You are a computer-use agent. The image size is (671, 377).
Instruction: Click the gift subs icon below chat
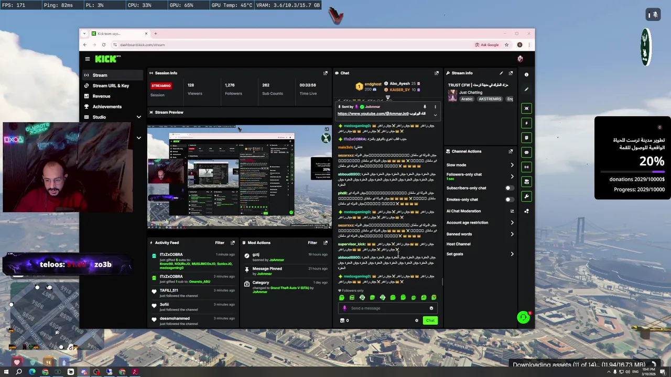pos(342,320)
